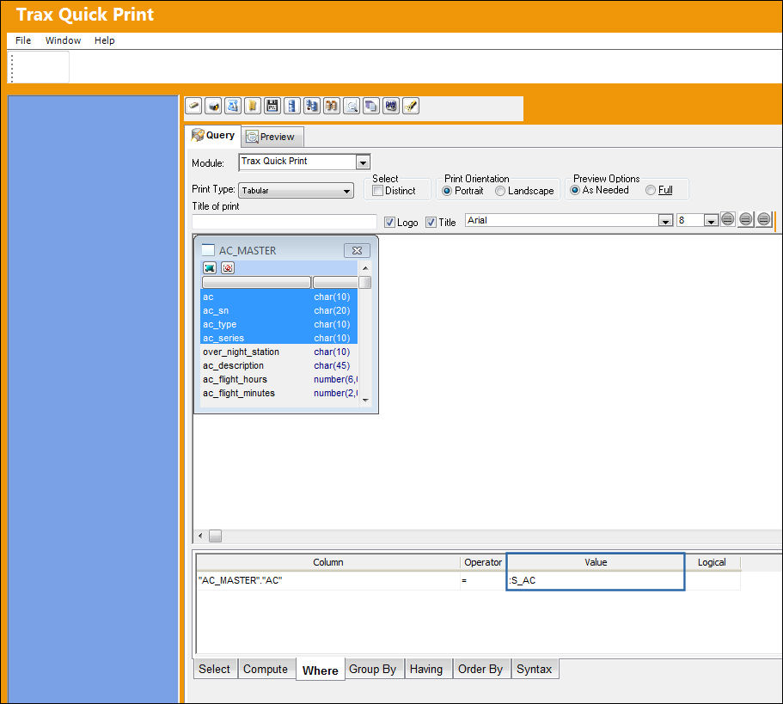Image resolution: width=783 pixels, height=704 pixels.
Task: Close the AC_MASTER table panel
Action: (357, 251)
